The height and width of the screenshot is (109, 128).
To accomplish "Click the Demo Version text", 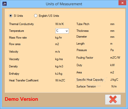I will 21,99.
